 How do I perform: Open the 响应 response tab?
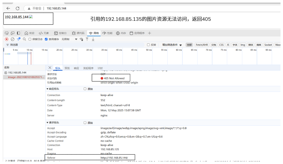[76, 68]
